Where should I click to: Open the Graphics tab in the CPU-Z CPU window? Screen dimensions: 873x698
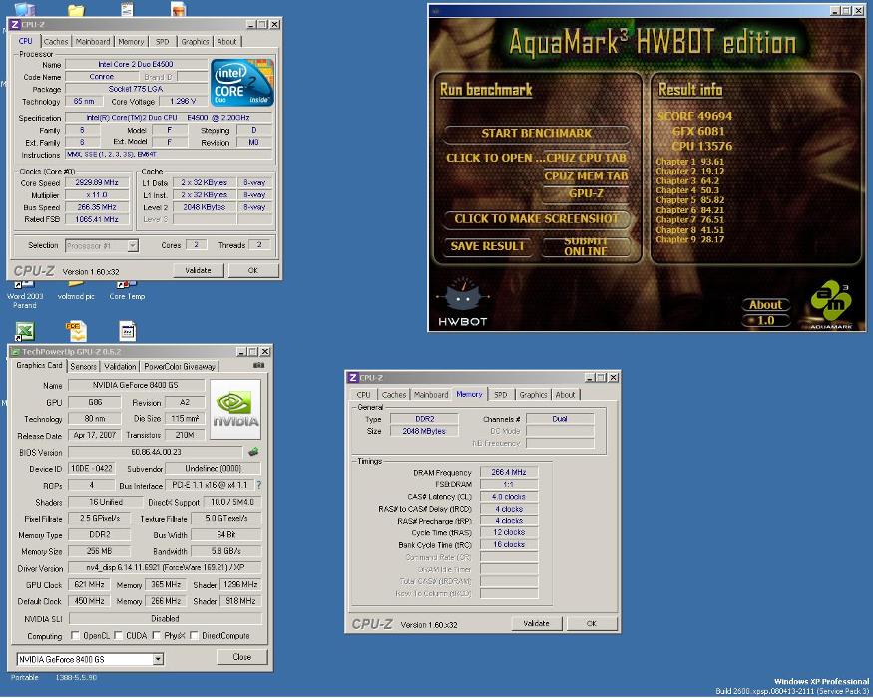(195, 41)
